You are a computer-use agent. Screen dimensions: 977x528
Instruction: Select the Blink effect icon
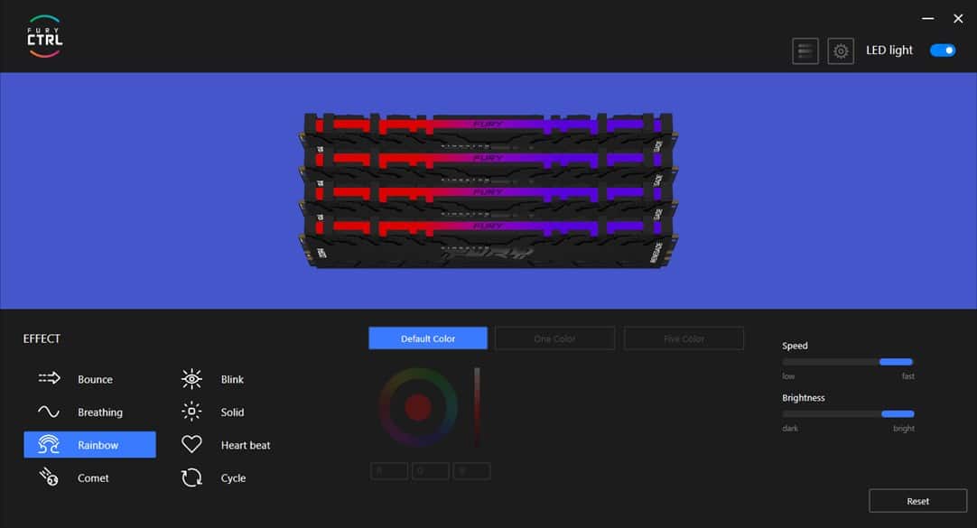point(191,378)
